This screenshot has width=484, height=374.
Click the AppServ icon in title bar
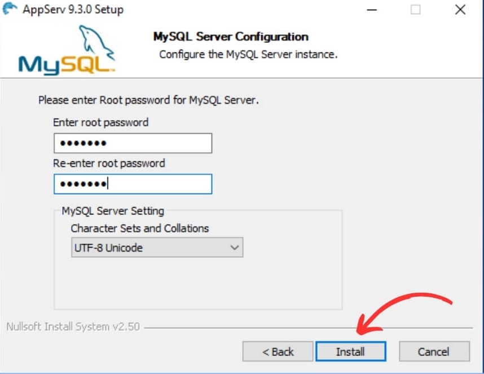10,9
